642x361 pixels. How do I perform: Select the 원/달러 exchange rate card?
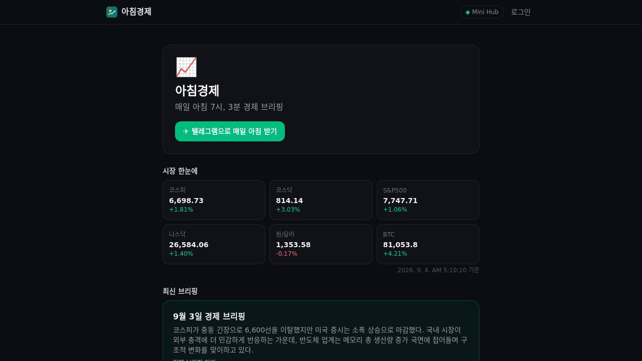click(x=321, y=244)
